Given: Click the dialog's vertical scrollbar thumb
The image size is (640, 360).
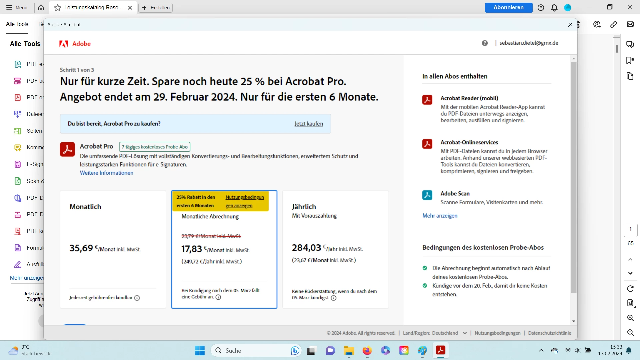Looking at the screenshot, I should tap(574, 177).
